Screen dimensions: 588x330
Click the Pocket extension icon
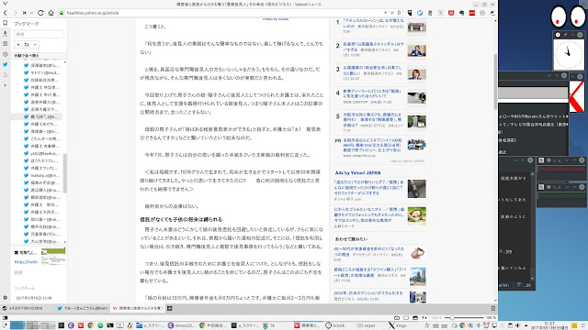coord(451,13)
